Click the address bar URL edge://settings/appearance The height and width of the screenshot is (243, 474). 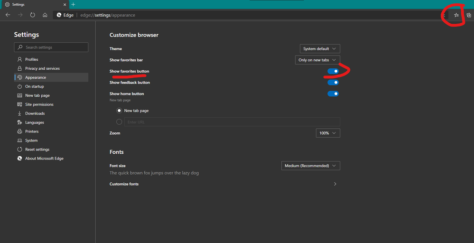point(108,15)
